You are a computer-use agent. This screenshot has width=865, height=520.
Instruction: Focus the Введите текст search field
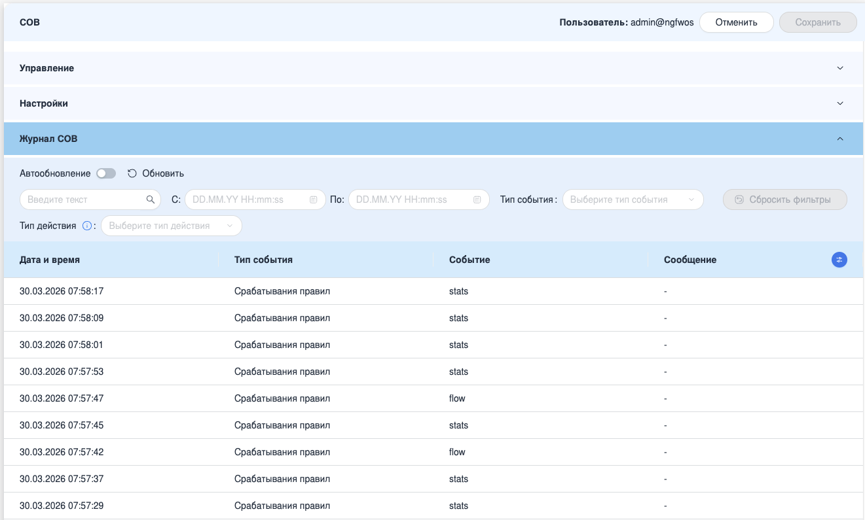[90, 199]
